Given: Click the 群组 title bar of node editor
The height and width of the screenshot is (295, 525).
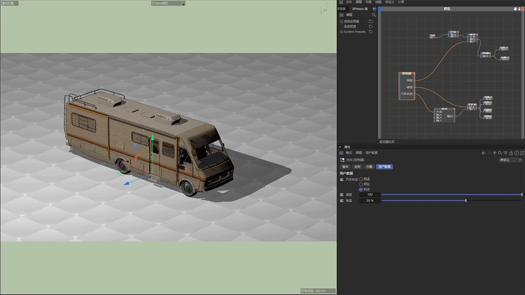Looking at the screenshot, I should [447, 9].
